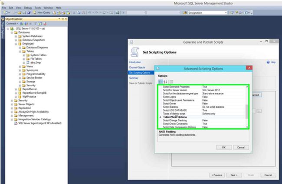The width and height of the screenshot is (282, 184).
Task: Click the Property Pages icon in options toolbar
Action: coord(171,82)
